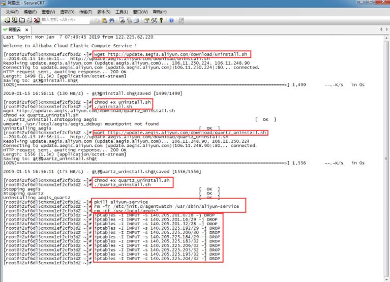This screenshot has height=282, width=390.
Task: Click 'Length: 1556 (1.5K)' line
Action: 65,154
